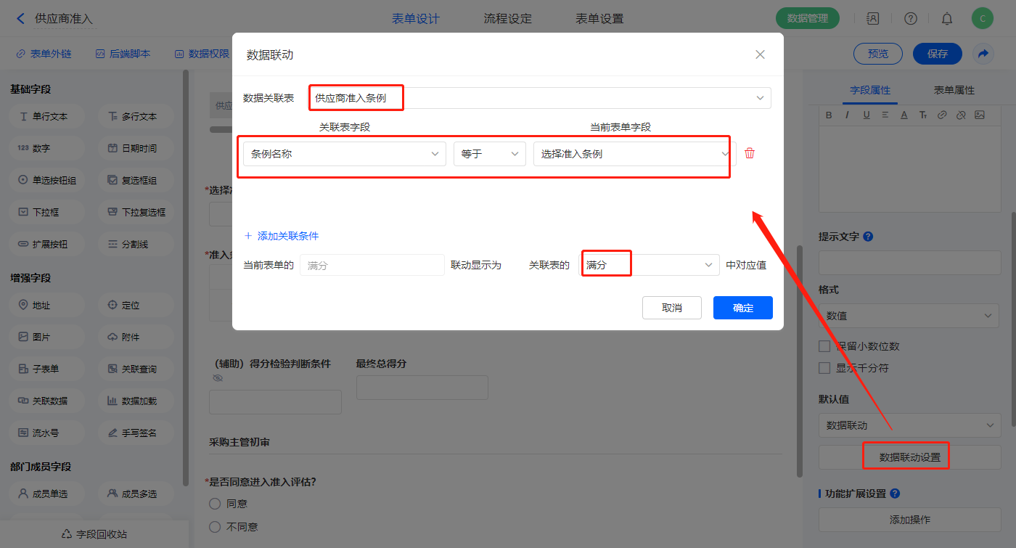This screenshot has height=548, width=1016.
Task: Click the 提示文字 input field
Action: [x=909, y=263]
